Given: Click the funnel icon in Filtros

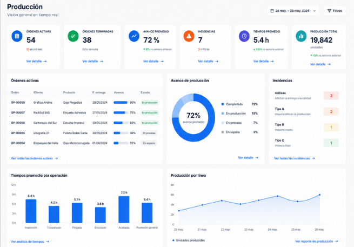Looking at the screenshot, I should point(329,11).
